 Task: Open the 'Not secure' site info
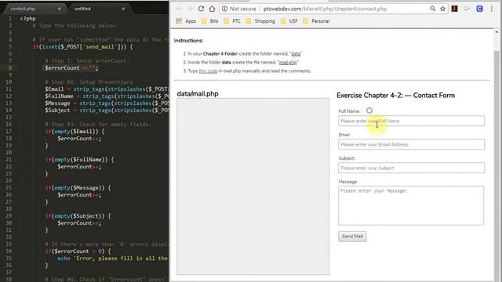click(238, 9)
